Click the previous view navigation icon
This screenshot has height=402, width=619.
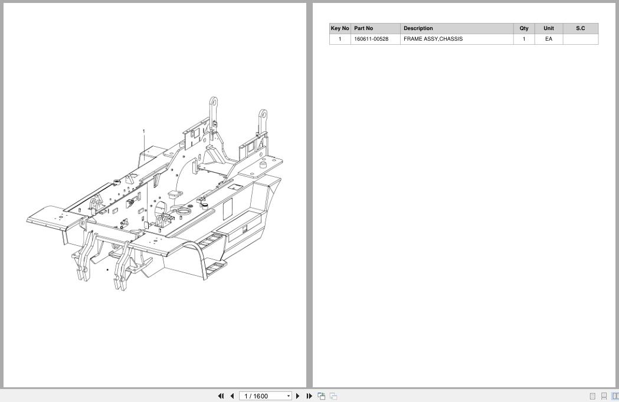point(322,396)
